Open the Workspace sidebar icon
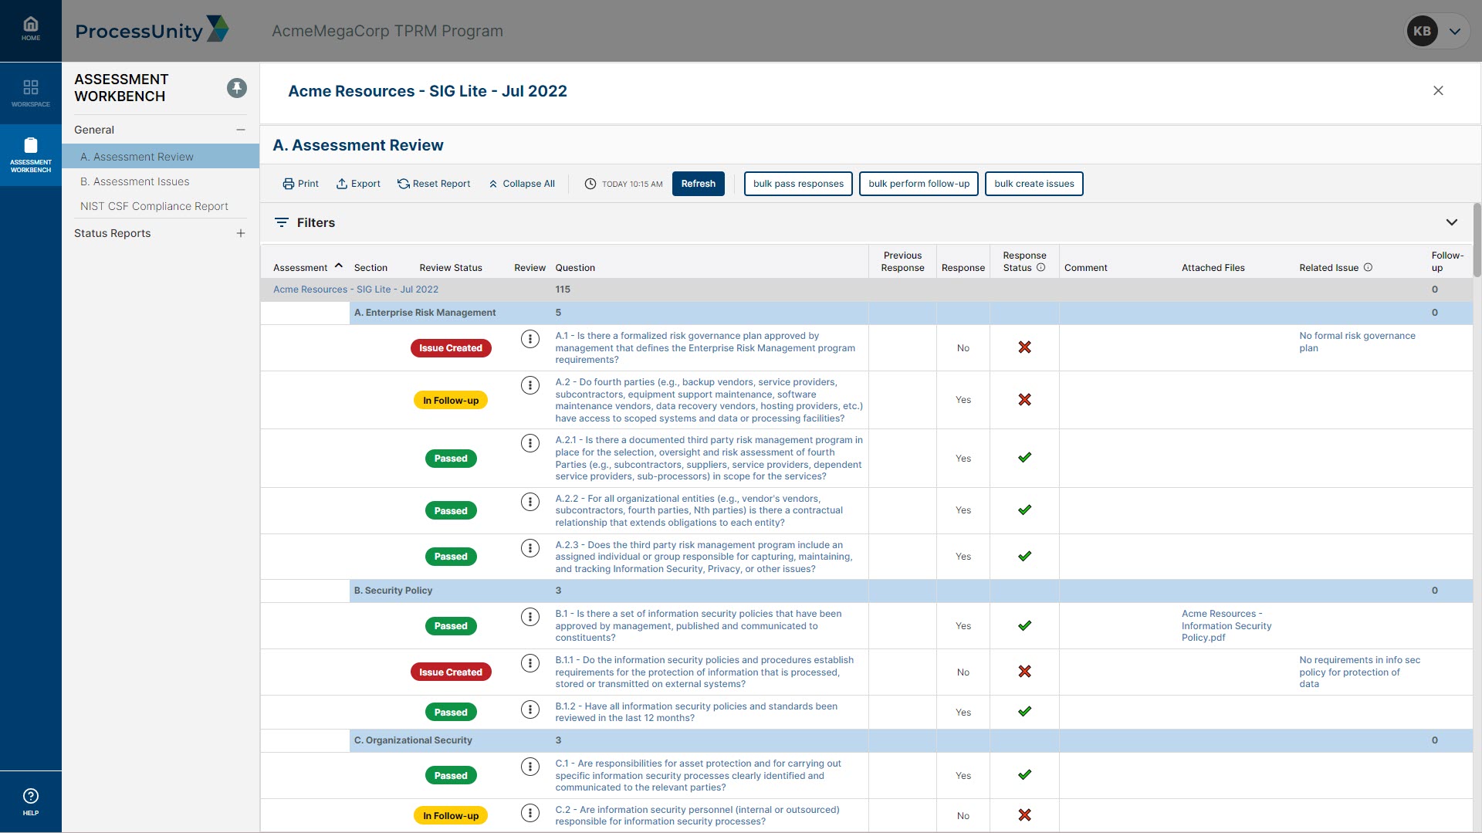The height and width of the screenshot is (833, 1482). point(31,93)
